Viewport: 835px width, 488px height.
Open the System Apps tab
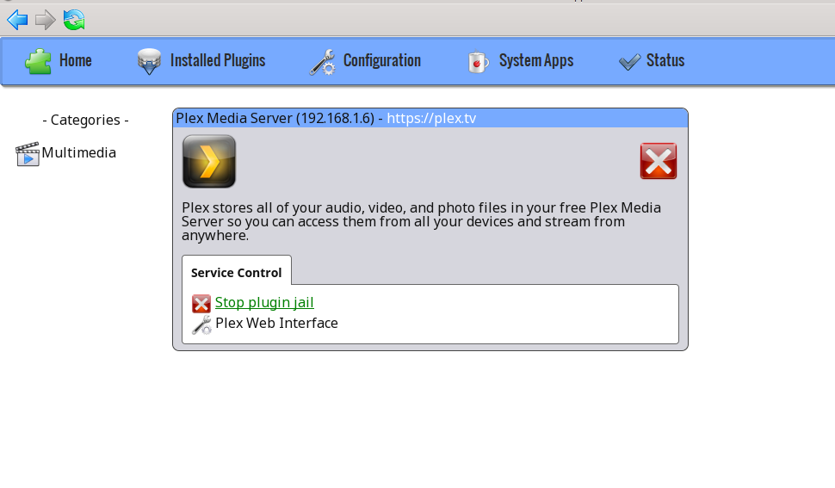click(x=535, y=60)
